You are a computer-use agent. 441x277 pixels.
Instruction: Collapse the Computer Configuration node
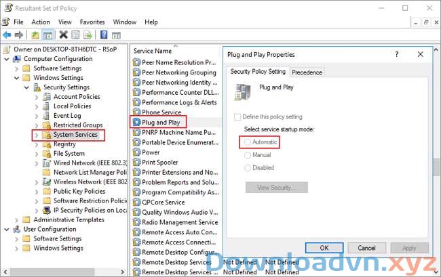tap(7, 59)
